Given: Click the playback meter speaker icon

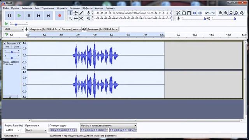Looking at the screenshot, I should click(89, 18).
